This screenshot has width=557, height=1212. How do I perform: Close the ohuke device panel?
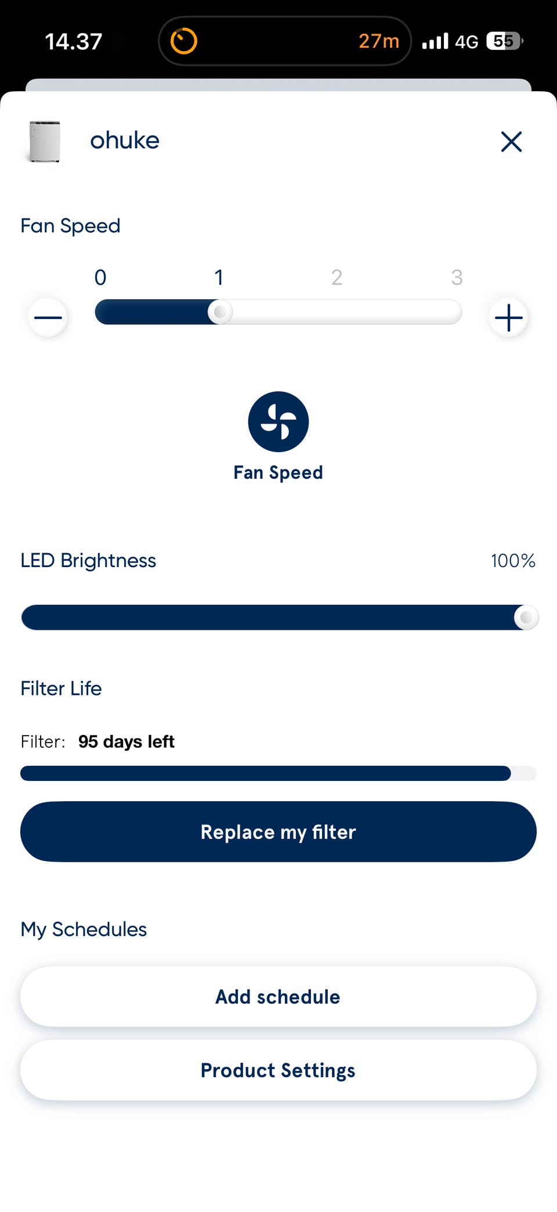tap(511, 141)
